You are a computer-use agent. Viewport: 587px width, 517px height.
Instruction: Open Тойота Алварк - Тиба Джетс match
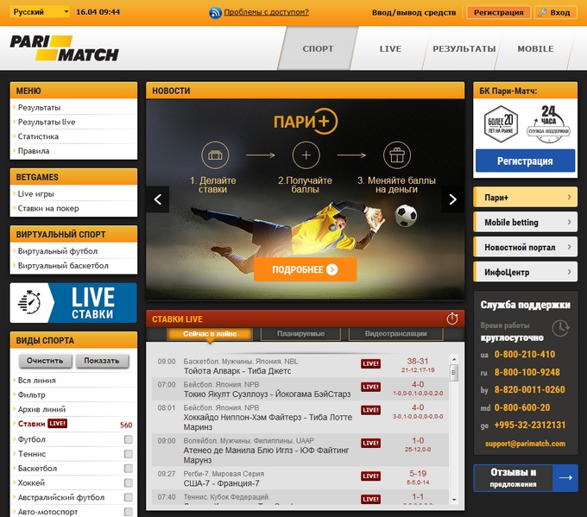coord(237,371)
